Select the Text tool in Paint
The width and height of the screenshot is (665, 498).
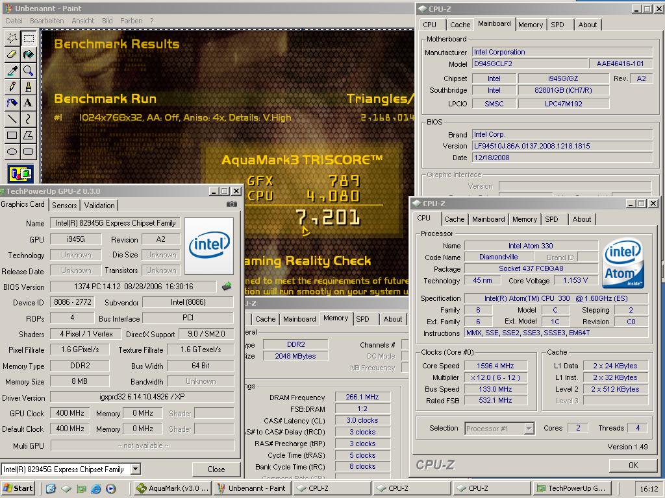29,103
